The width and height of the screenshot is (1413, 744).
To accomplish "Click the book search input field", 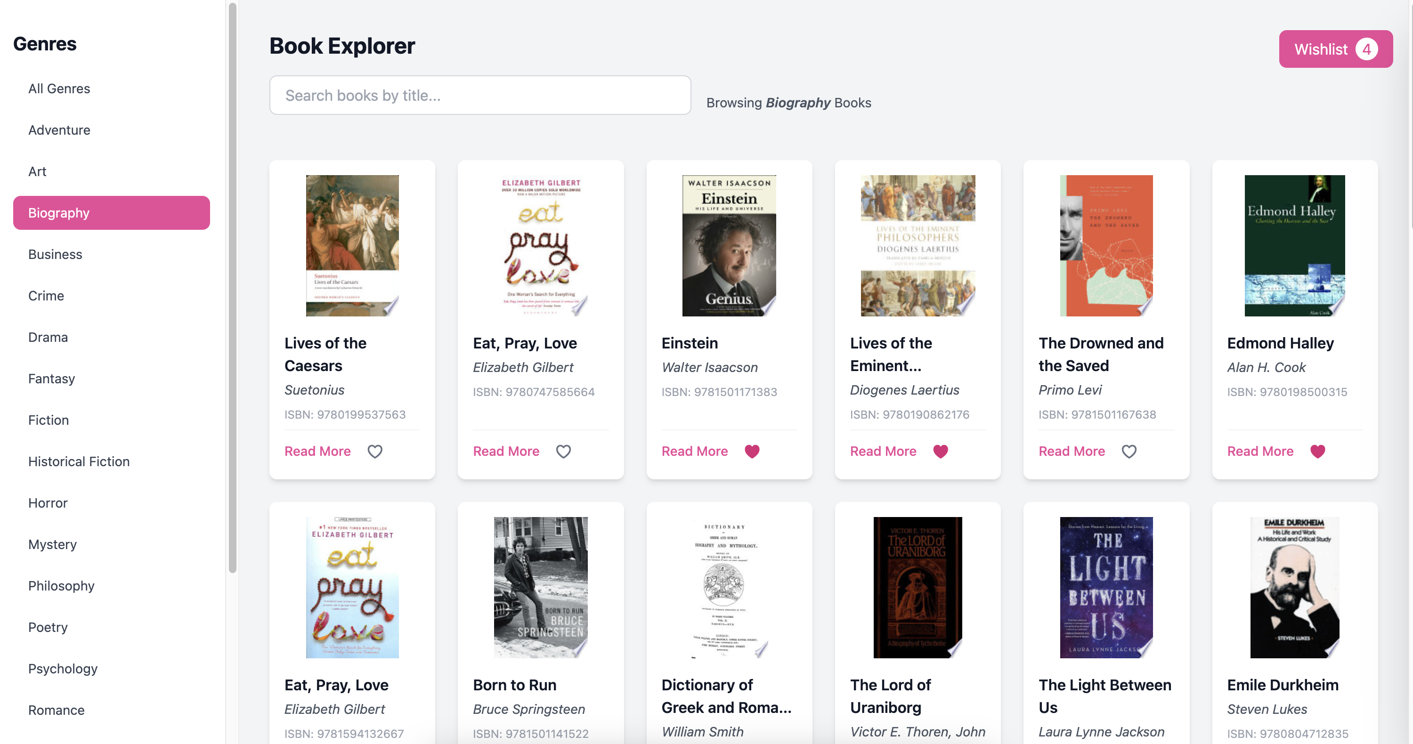I will click(x=480, y=95).
